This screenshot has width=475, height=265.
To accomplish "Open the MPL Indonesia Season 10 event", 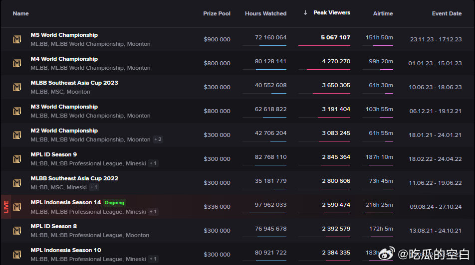I will tap(66, 250).
